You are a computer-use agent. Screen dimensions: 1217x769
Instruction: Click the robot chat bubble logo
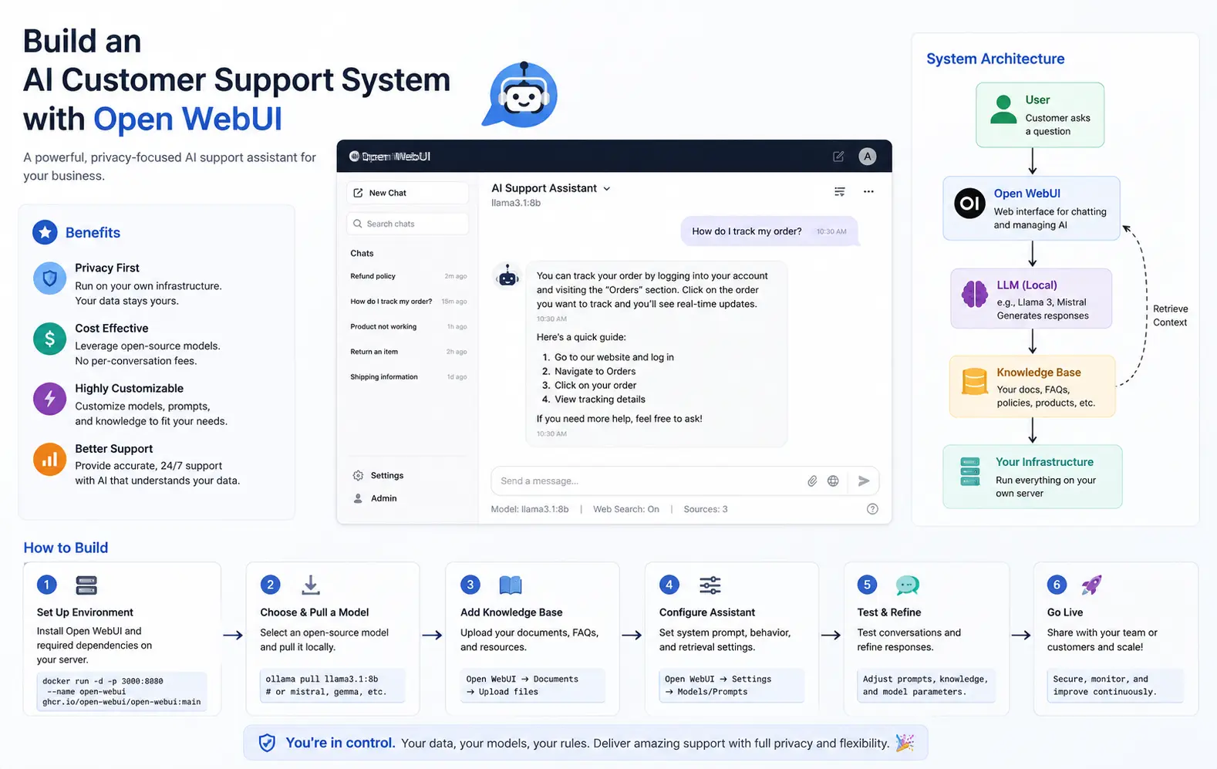[x=521, y=95]
